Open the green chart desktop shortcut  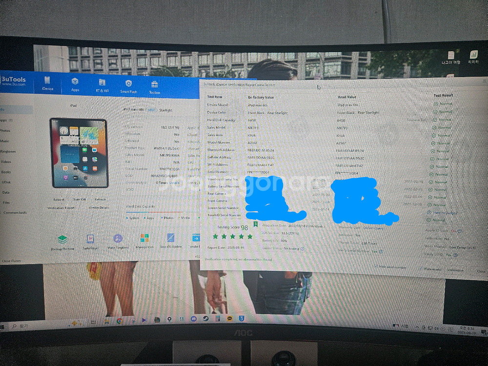[x=473, y=57]
